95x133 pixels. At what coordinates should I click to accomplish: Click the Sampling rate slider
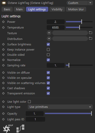79,65
